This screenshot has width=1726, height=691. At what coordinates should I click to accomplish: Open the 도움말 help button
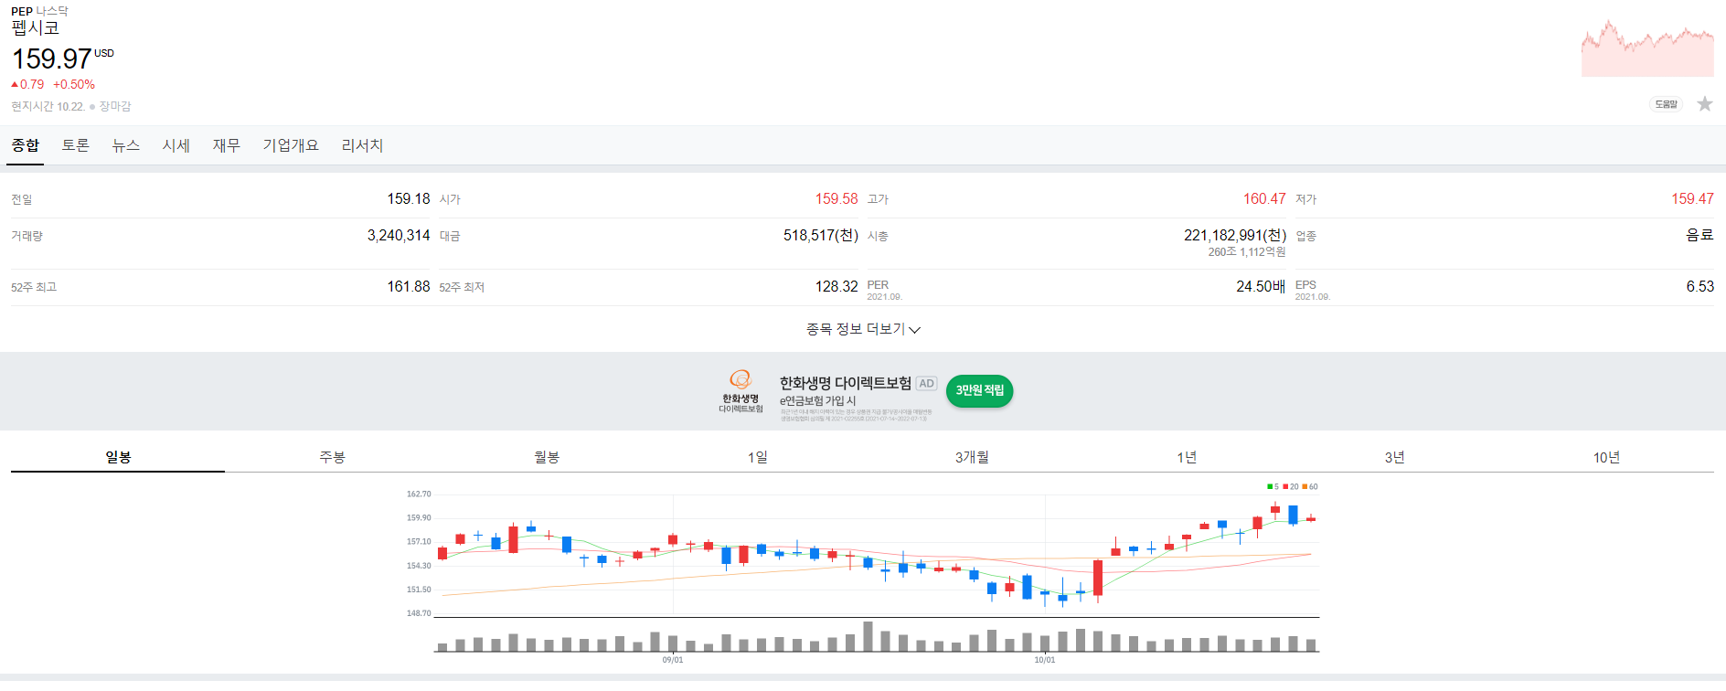1666,104
